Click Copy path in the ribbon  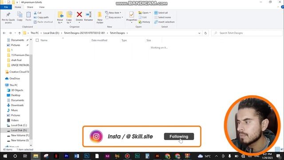point(41,17)
